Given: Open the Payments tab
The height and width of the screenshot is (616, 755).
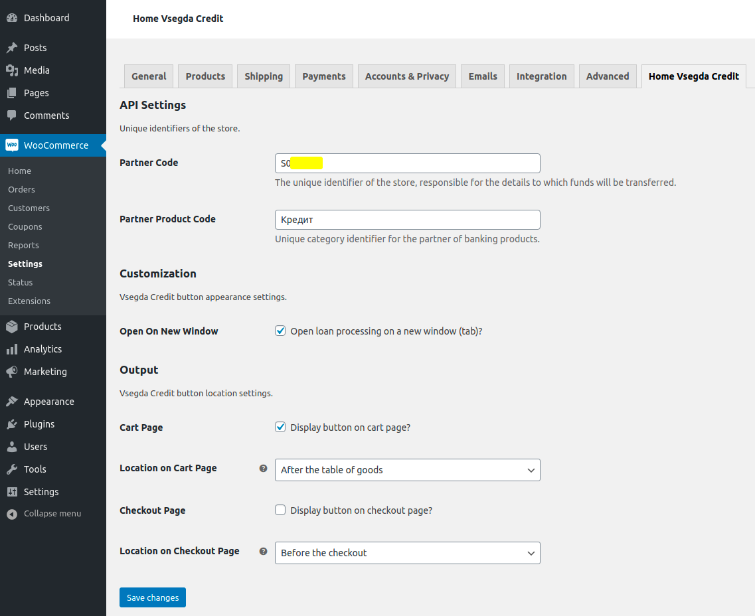Looking at the screenshot, I should coord(324,76).
